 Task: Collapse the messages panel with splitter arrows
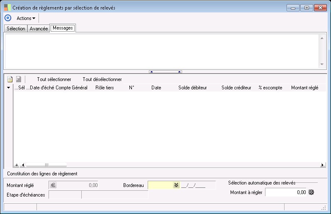click(x=165, y=72)
